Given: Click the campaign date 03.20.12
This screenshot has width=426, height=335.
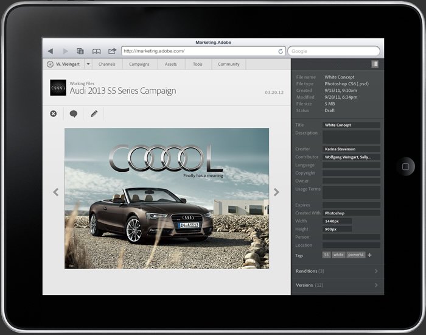Looking at the screenshot, I should pyautogui.click(x=274, y=93).
